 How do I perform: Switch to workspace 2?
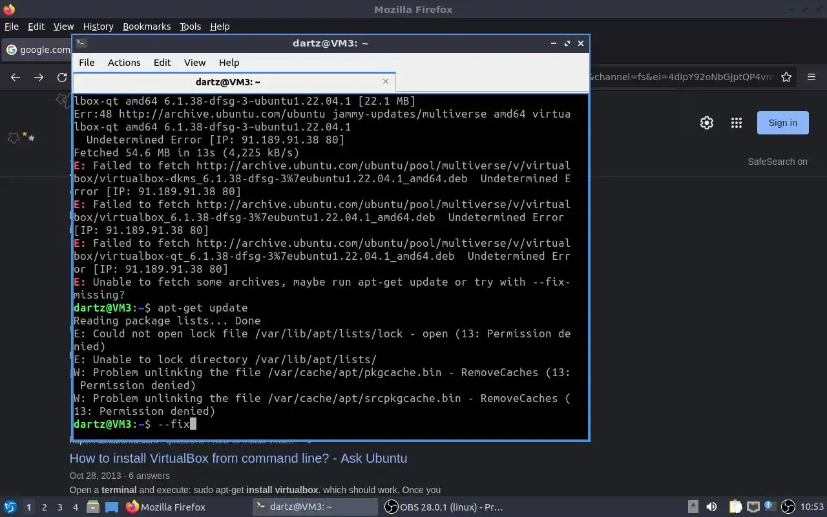tap(44, 507)
